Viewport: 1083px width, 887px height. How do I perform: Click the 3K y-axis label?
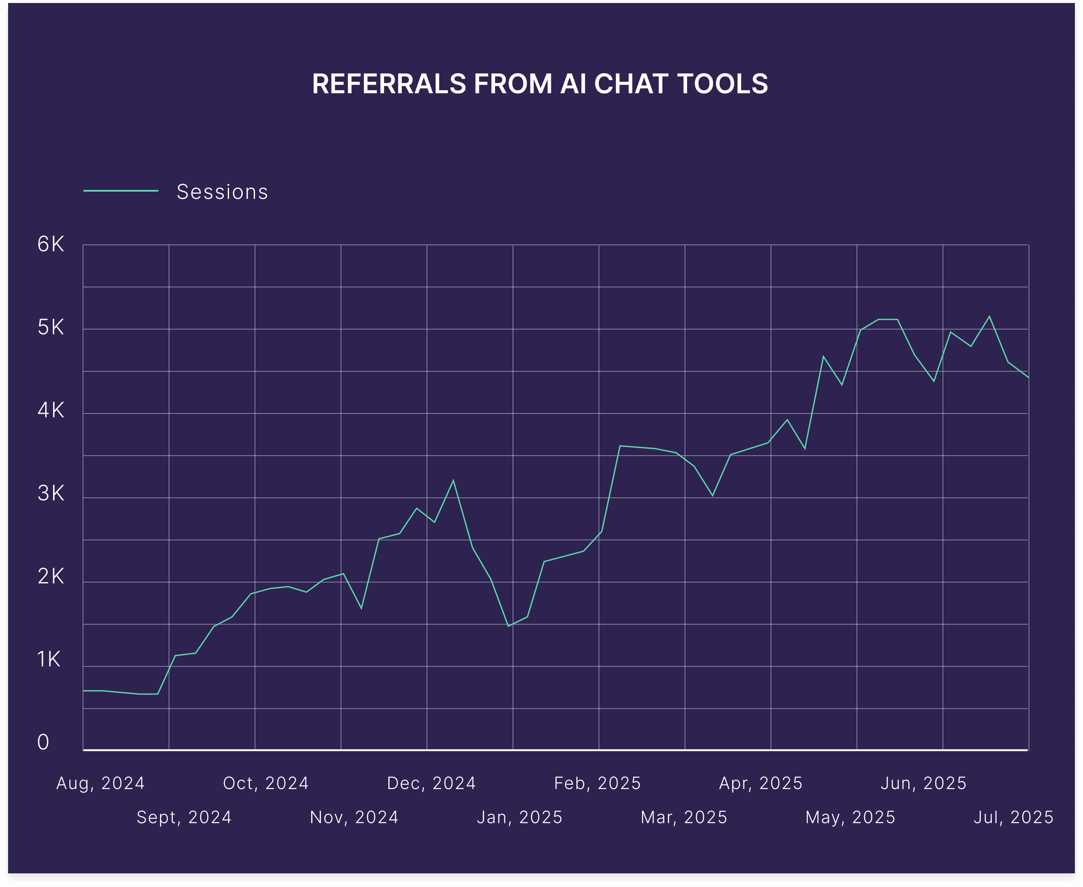pyautogui.click(x=51, y=494)
